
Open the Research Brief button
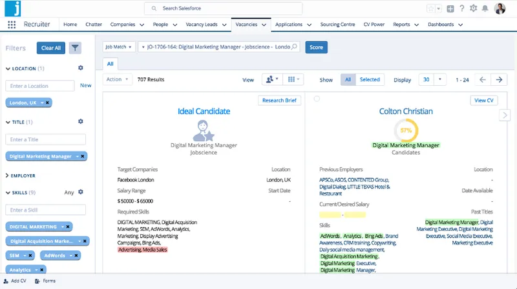point(279,101)
